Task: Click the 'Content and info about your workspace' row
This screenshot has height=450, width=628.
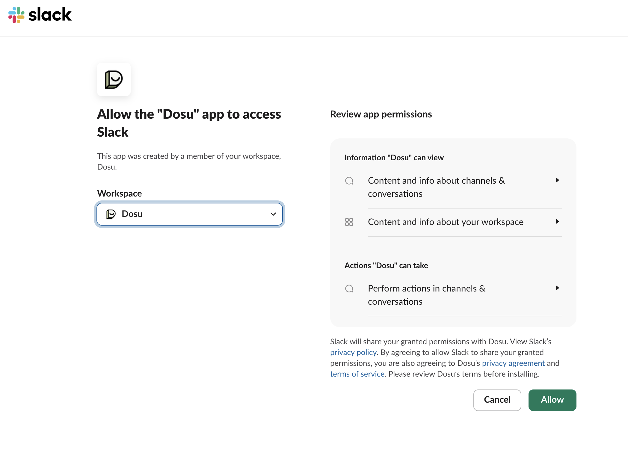Action: (446, 222)
